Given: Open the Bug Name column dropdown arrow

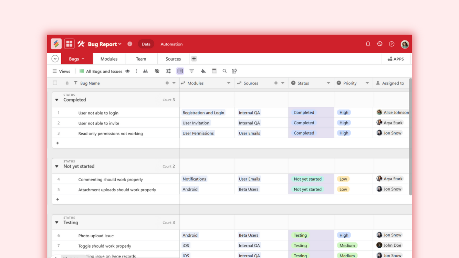Looking at the screenshot, I should pos(174,83).
